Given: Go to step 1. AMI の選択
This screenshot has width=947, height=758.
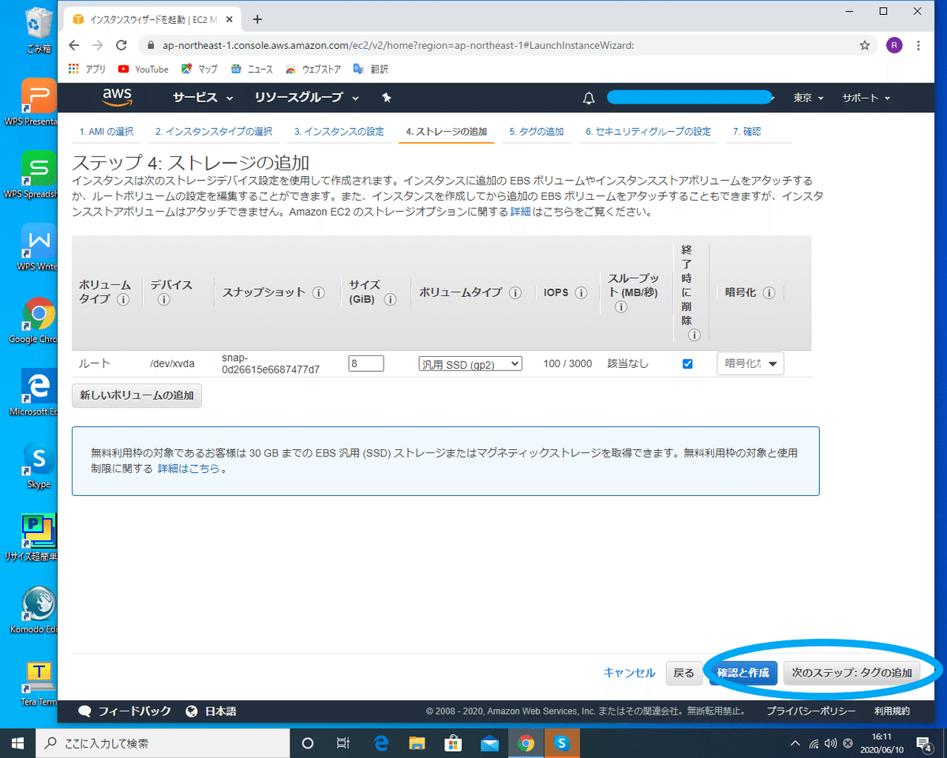Looking at the screenshot, I should point(107,132).
